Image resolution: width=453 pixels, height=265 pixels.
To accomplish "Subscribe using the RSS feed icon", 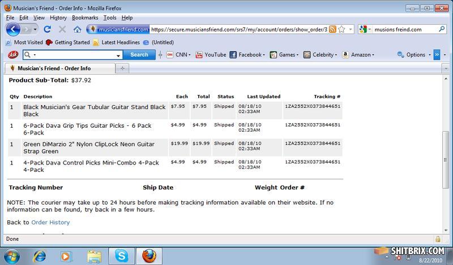I will (332, 29).
